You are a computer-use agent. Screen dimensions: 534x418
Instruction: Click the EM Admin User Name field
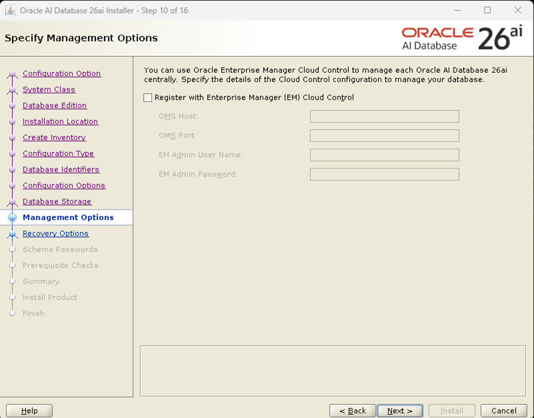point(384,155)
